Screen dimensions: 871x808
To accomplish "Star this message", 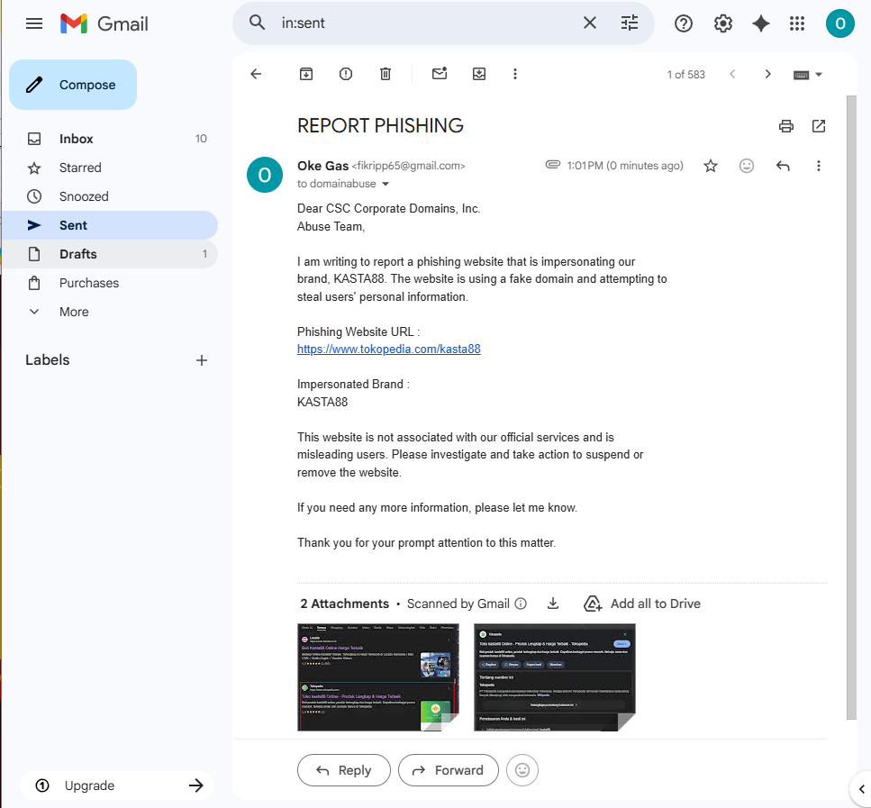I will [711, 166].
